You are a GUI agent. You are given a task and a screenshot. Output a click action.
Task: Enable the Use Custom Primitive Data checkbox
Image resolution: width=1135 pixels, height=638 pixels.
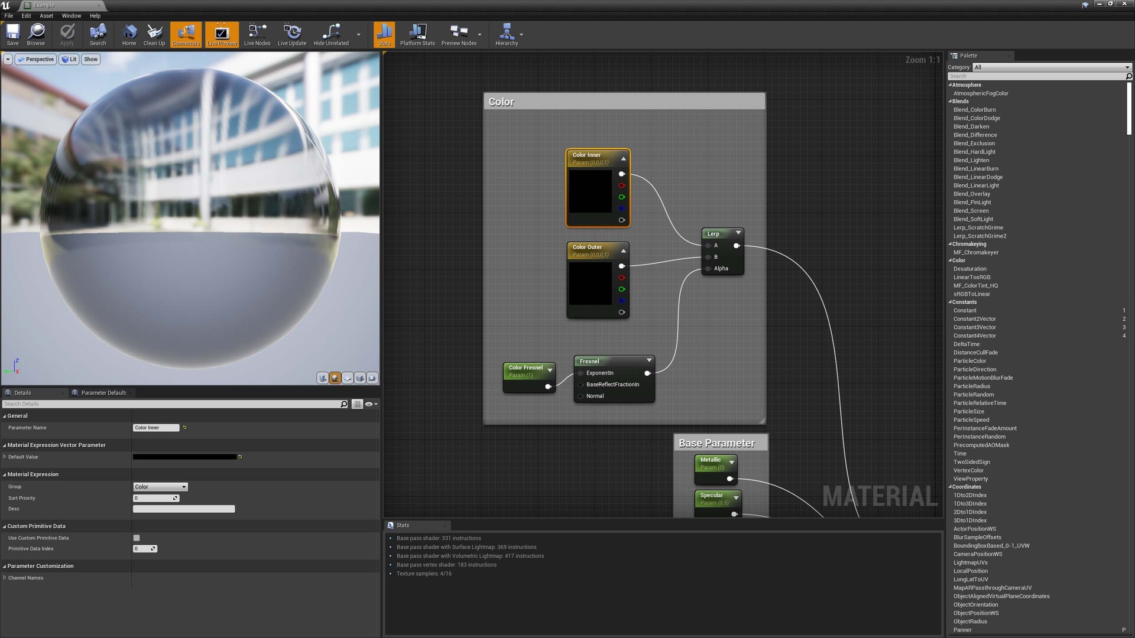tap(136, 538)
